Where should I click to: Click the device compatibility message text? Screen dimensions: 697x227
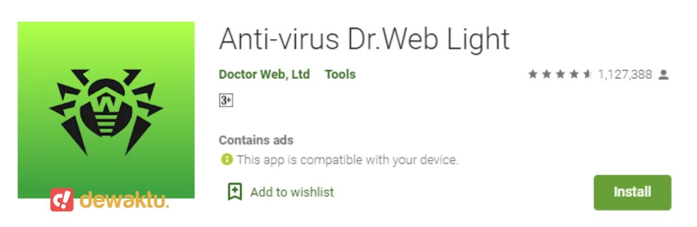[x=347, y=160]
